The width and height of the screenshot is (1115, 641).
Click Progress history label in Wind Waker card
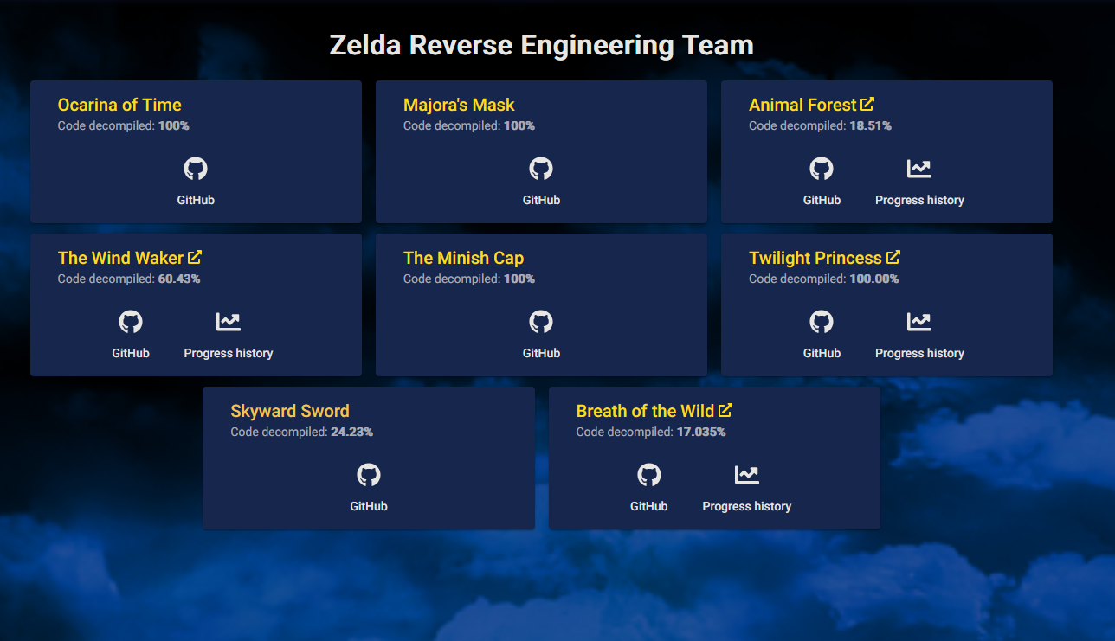(x=229, y=353)
